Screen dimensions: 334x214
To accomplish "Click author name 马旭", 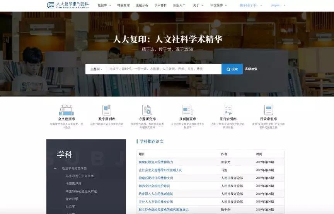I will 224,170.
